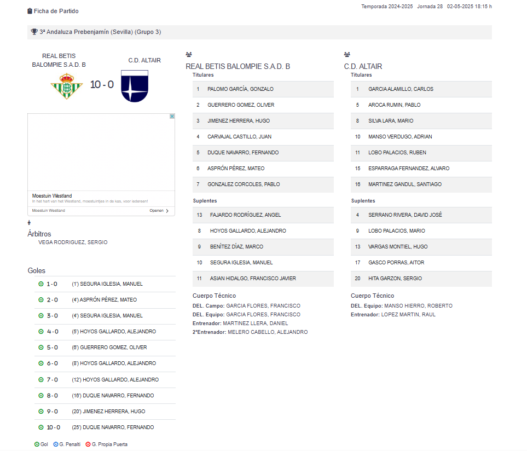Click the 10 - 0 match score
The width and height of the screenshot is (527, 451).
[x=102, y=84]
